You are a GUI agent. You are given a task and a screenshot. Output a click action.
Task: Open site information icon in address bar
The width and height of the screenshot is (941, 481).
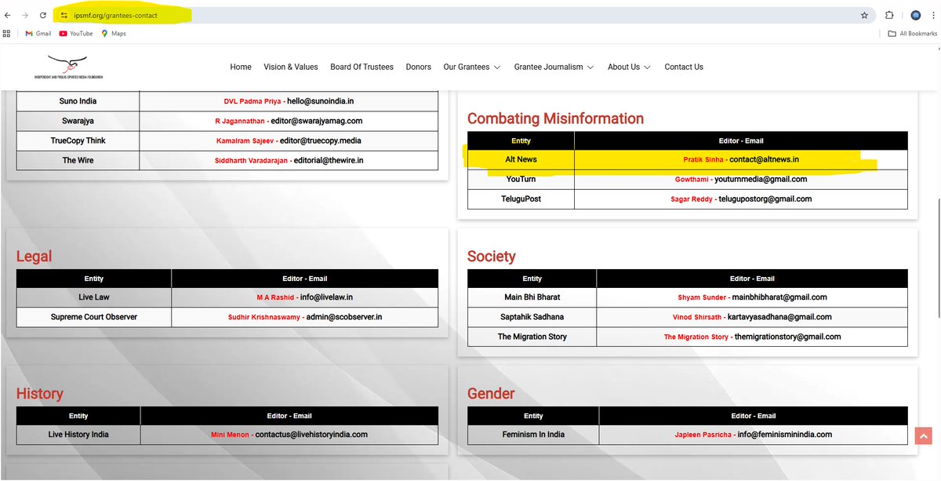(x=64, y=15)
